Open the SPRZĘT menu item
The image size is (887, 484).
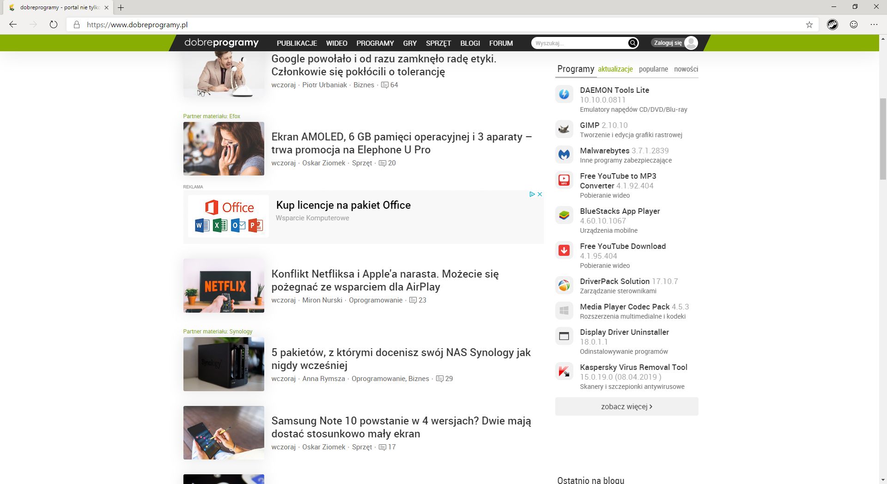click(x=438, y=43)
